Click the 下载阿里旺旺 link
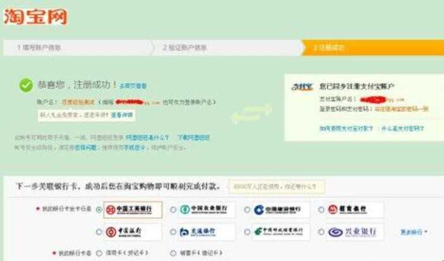 (193, 137)
